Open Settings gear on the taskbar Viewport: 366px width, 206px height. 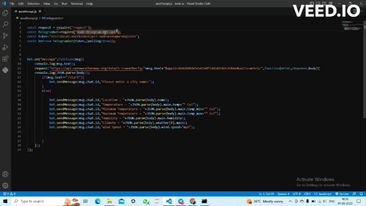click(133, 201)
